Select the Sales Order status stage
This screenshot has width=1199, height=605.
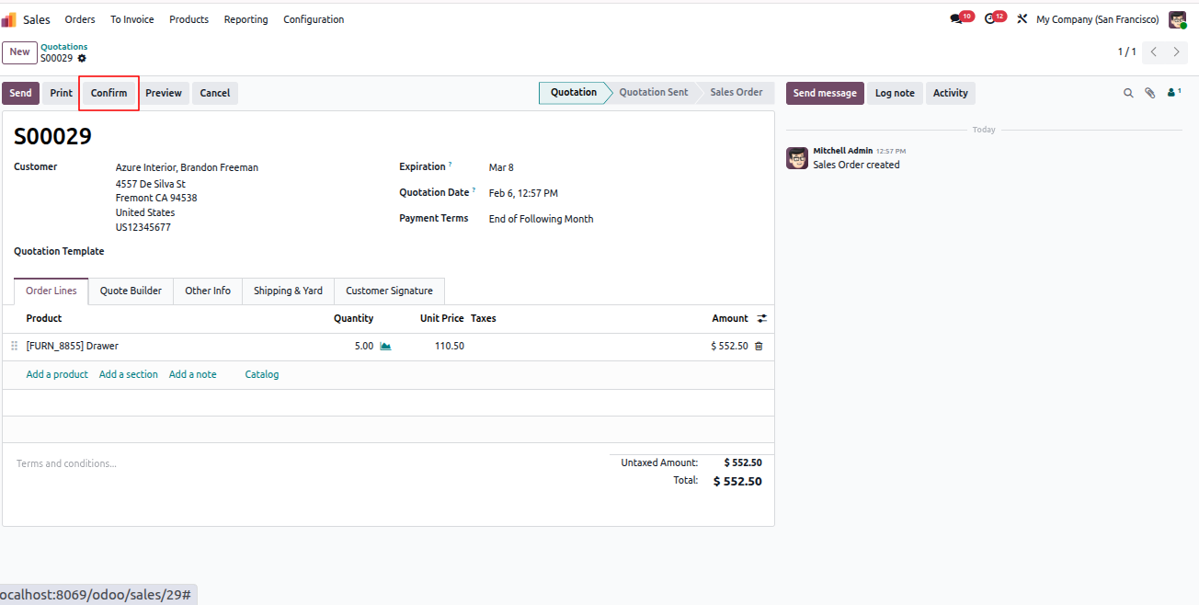736,92
